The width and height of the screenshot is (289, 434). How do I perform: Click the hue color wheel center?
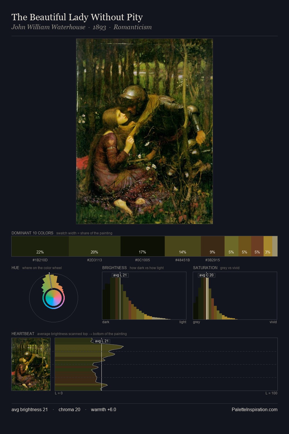click(53, 298)
